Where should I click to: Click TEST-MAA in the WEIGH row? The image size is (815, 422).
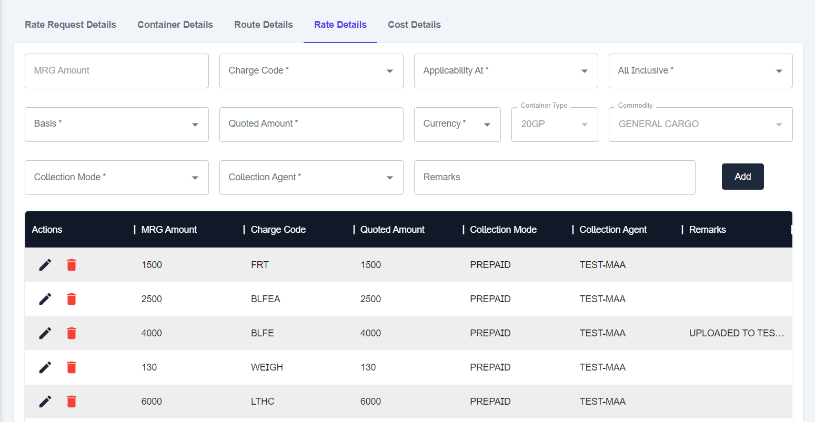click(x=602, y=367)
